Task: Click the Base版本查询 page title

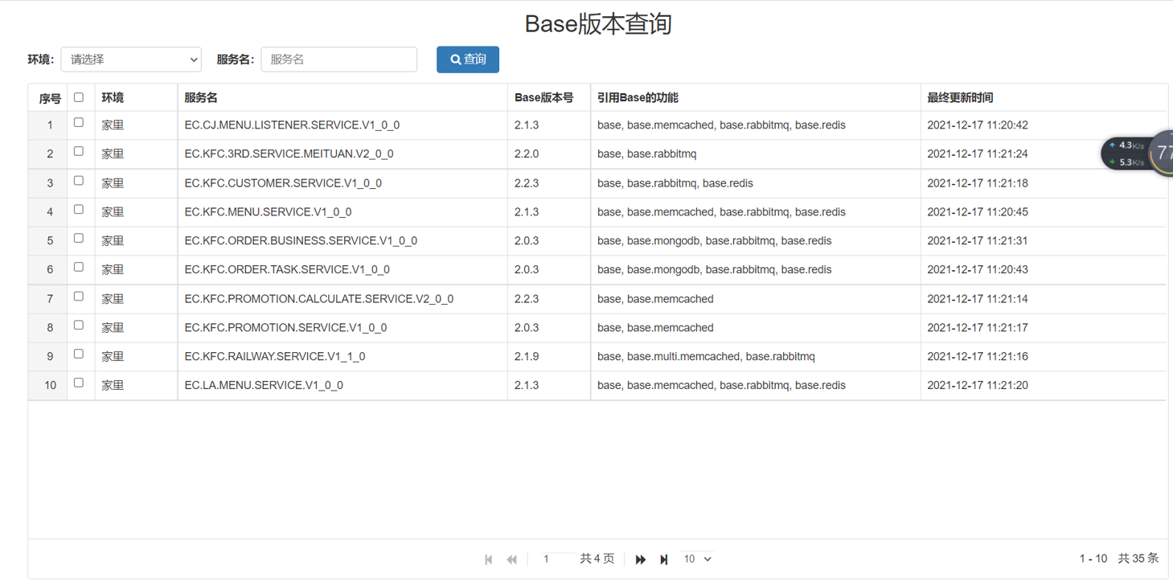Action: (598, 23)
